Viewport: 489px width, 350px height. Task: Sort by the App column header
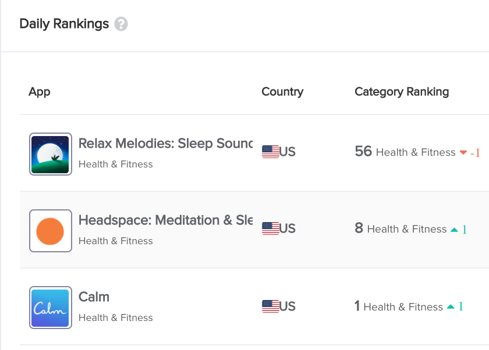[40, 92]
